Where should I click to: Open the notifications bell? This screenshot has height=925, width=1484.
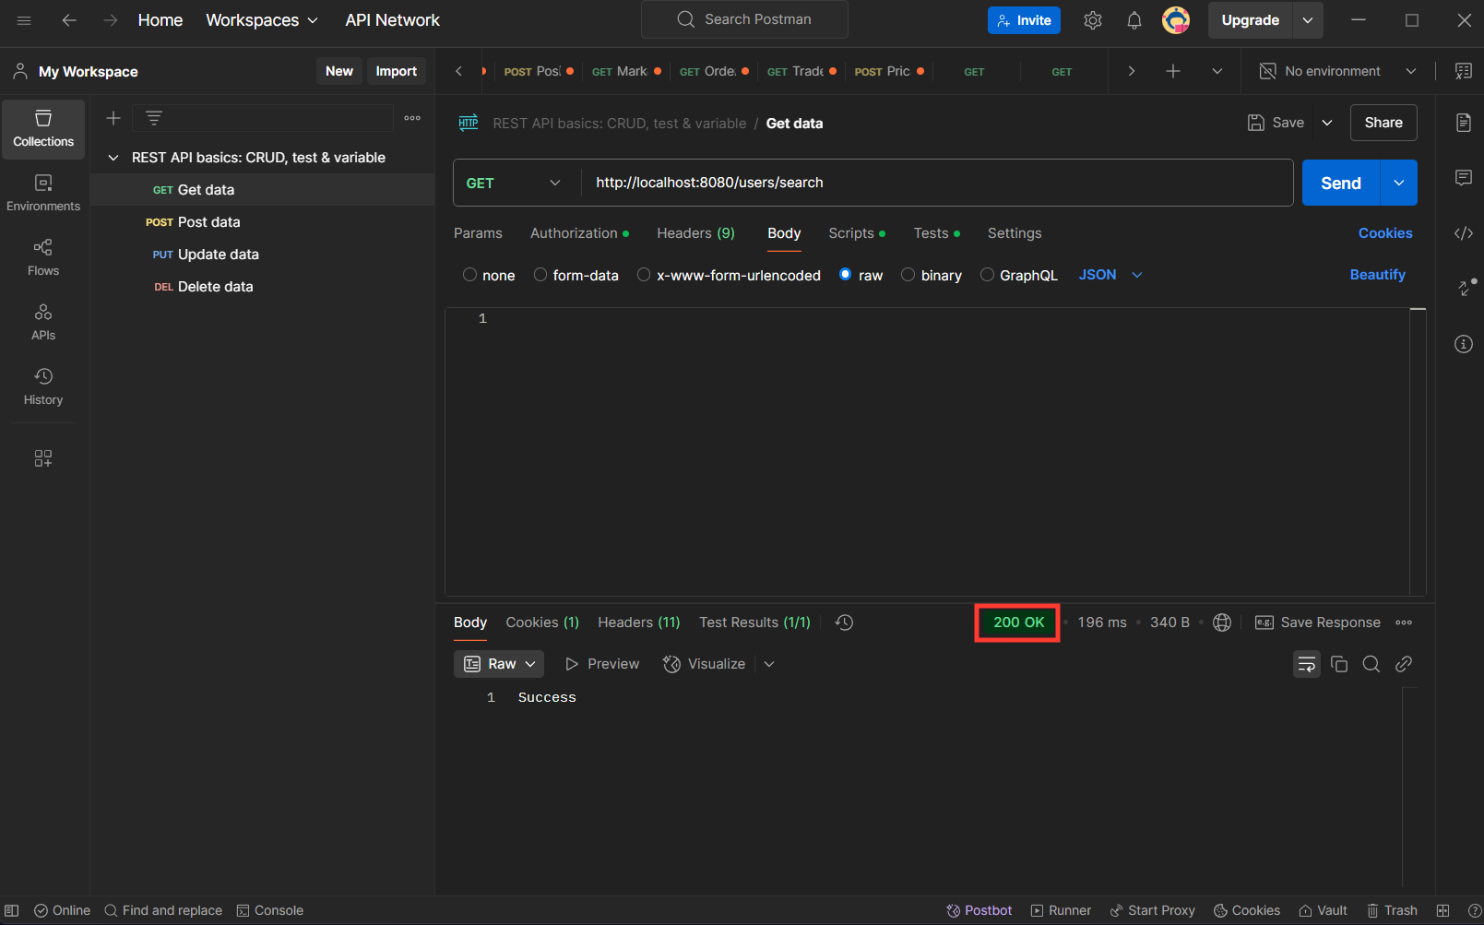pos(1134,20)
